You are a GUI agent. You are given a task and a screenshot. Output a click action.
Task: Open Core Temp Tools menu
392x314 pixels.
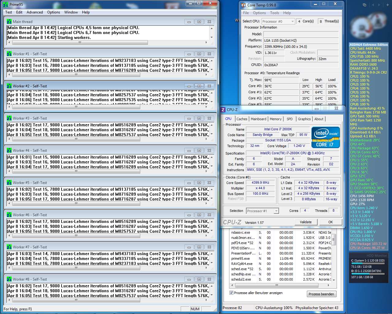pos(274,13)
